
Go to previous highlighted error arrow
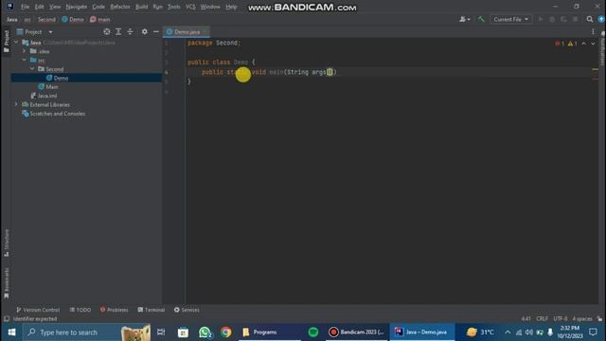584,44
